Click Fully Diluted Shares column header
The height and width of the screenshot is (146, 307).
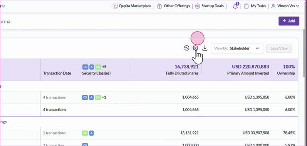click(182, 74)
